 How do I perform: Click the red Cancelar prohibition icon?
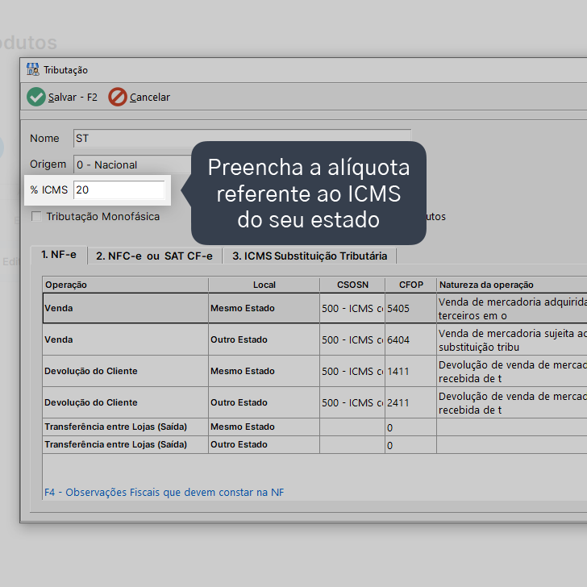pyautogui.click(x=118, y=97)
